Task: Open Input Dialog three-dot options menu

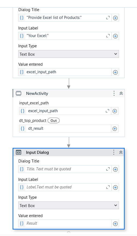Action: point(114,152)
